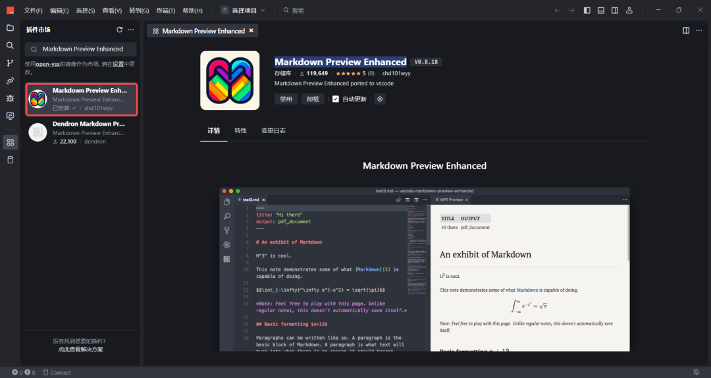
Task: Navigate back with the left arrow
Action: tap(558, 11)
